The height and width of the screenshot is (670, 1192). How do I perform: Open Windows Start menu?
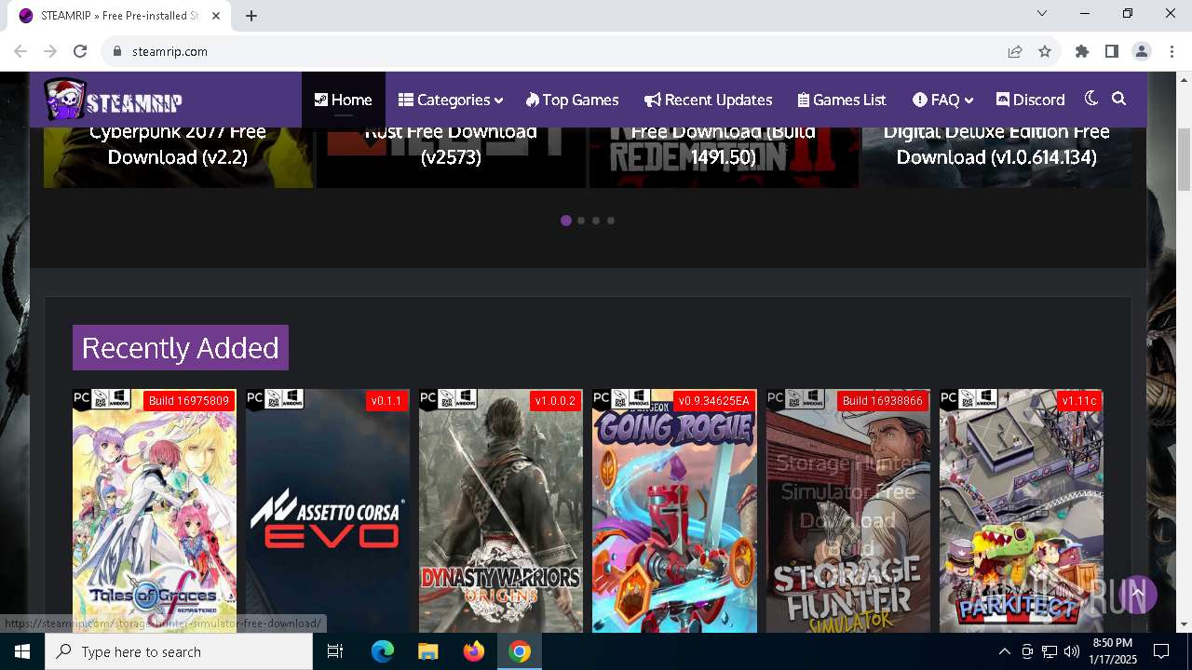click(22, 651)
